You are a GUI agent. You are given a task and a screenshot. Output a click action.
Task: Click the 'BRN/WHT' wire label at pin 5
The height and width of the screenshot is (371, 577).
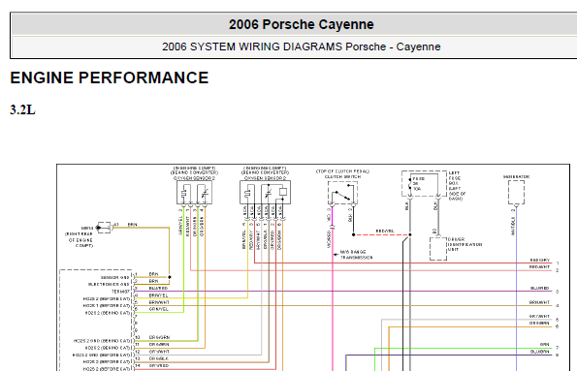click(x=159, y=302)
